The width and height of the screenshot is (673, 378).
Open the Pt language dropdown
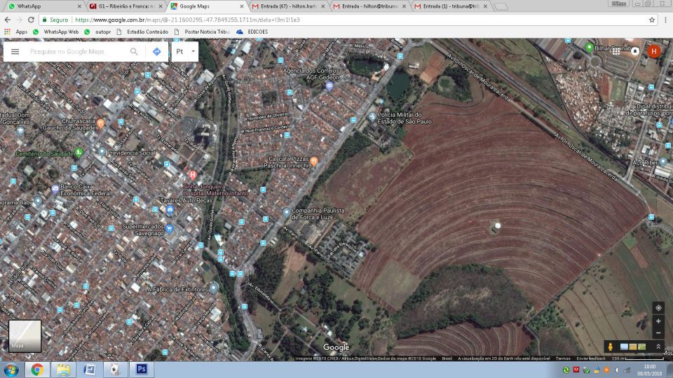click(x=184, y=52)
